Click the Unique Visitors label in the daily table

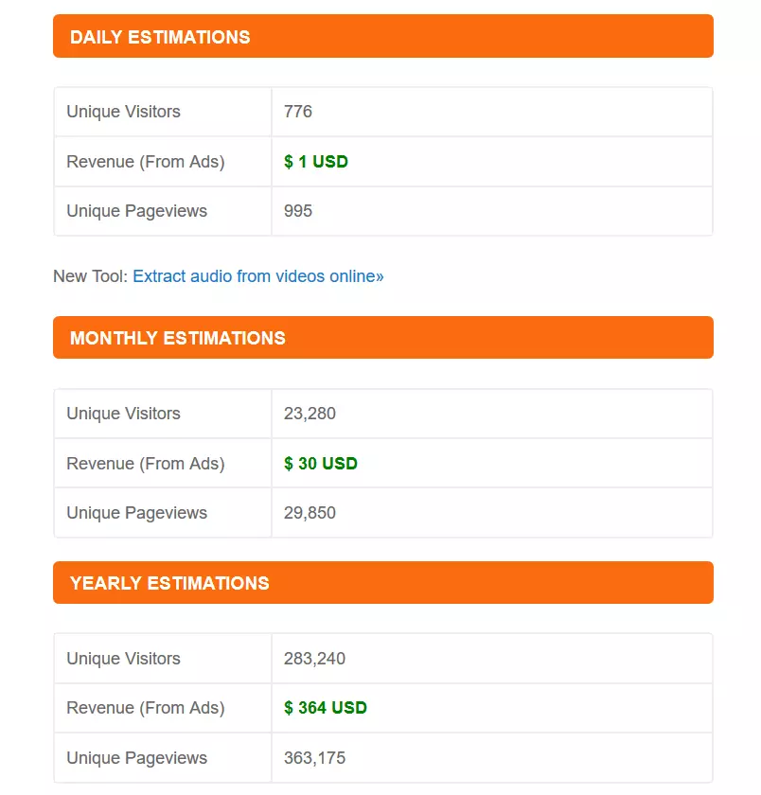pos(123,112)
